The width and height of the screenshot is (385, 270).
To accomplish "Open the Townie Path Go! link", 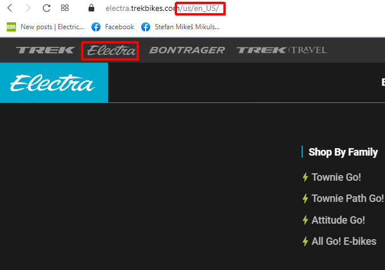I will point(347,198).
